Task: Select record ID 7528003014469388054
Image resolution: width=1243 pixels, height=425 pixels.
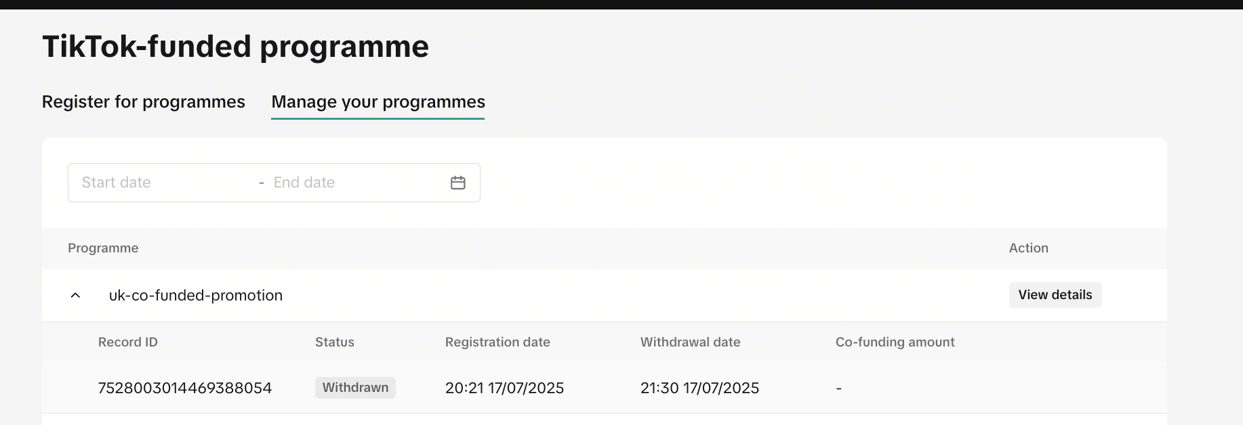Action: click(185, 388)
